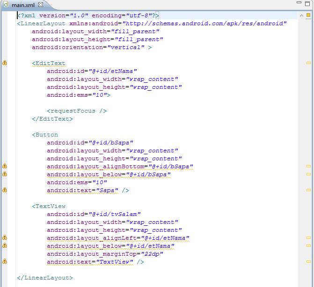Click layout_alignBottom="@+id/bSapa" attribute text
The width and height of the screenshot is (314, 287).
point(120,166)
